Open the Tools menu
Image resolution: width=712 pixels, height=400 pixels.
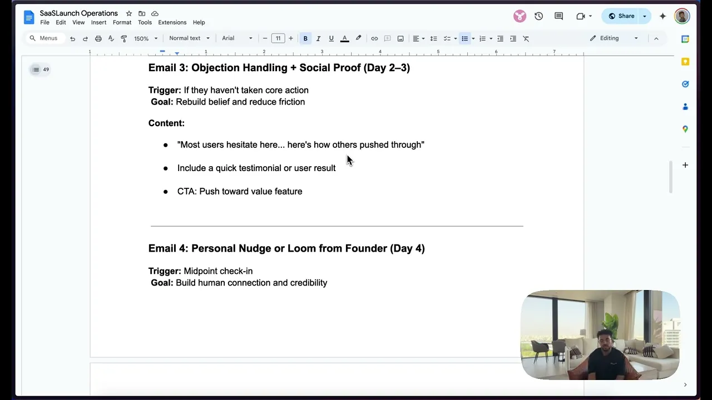[x=145, y=22]
